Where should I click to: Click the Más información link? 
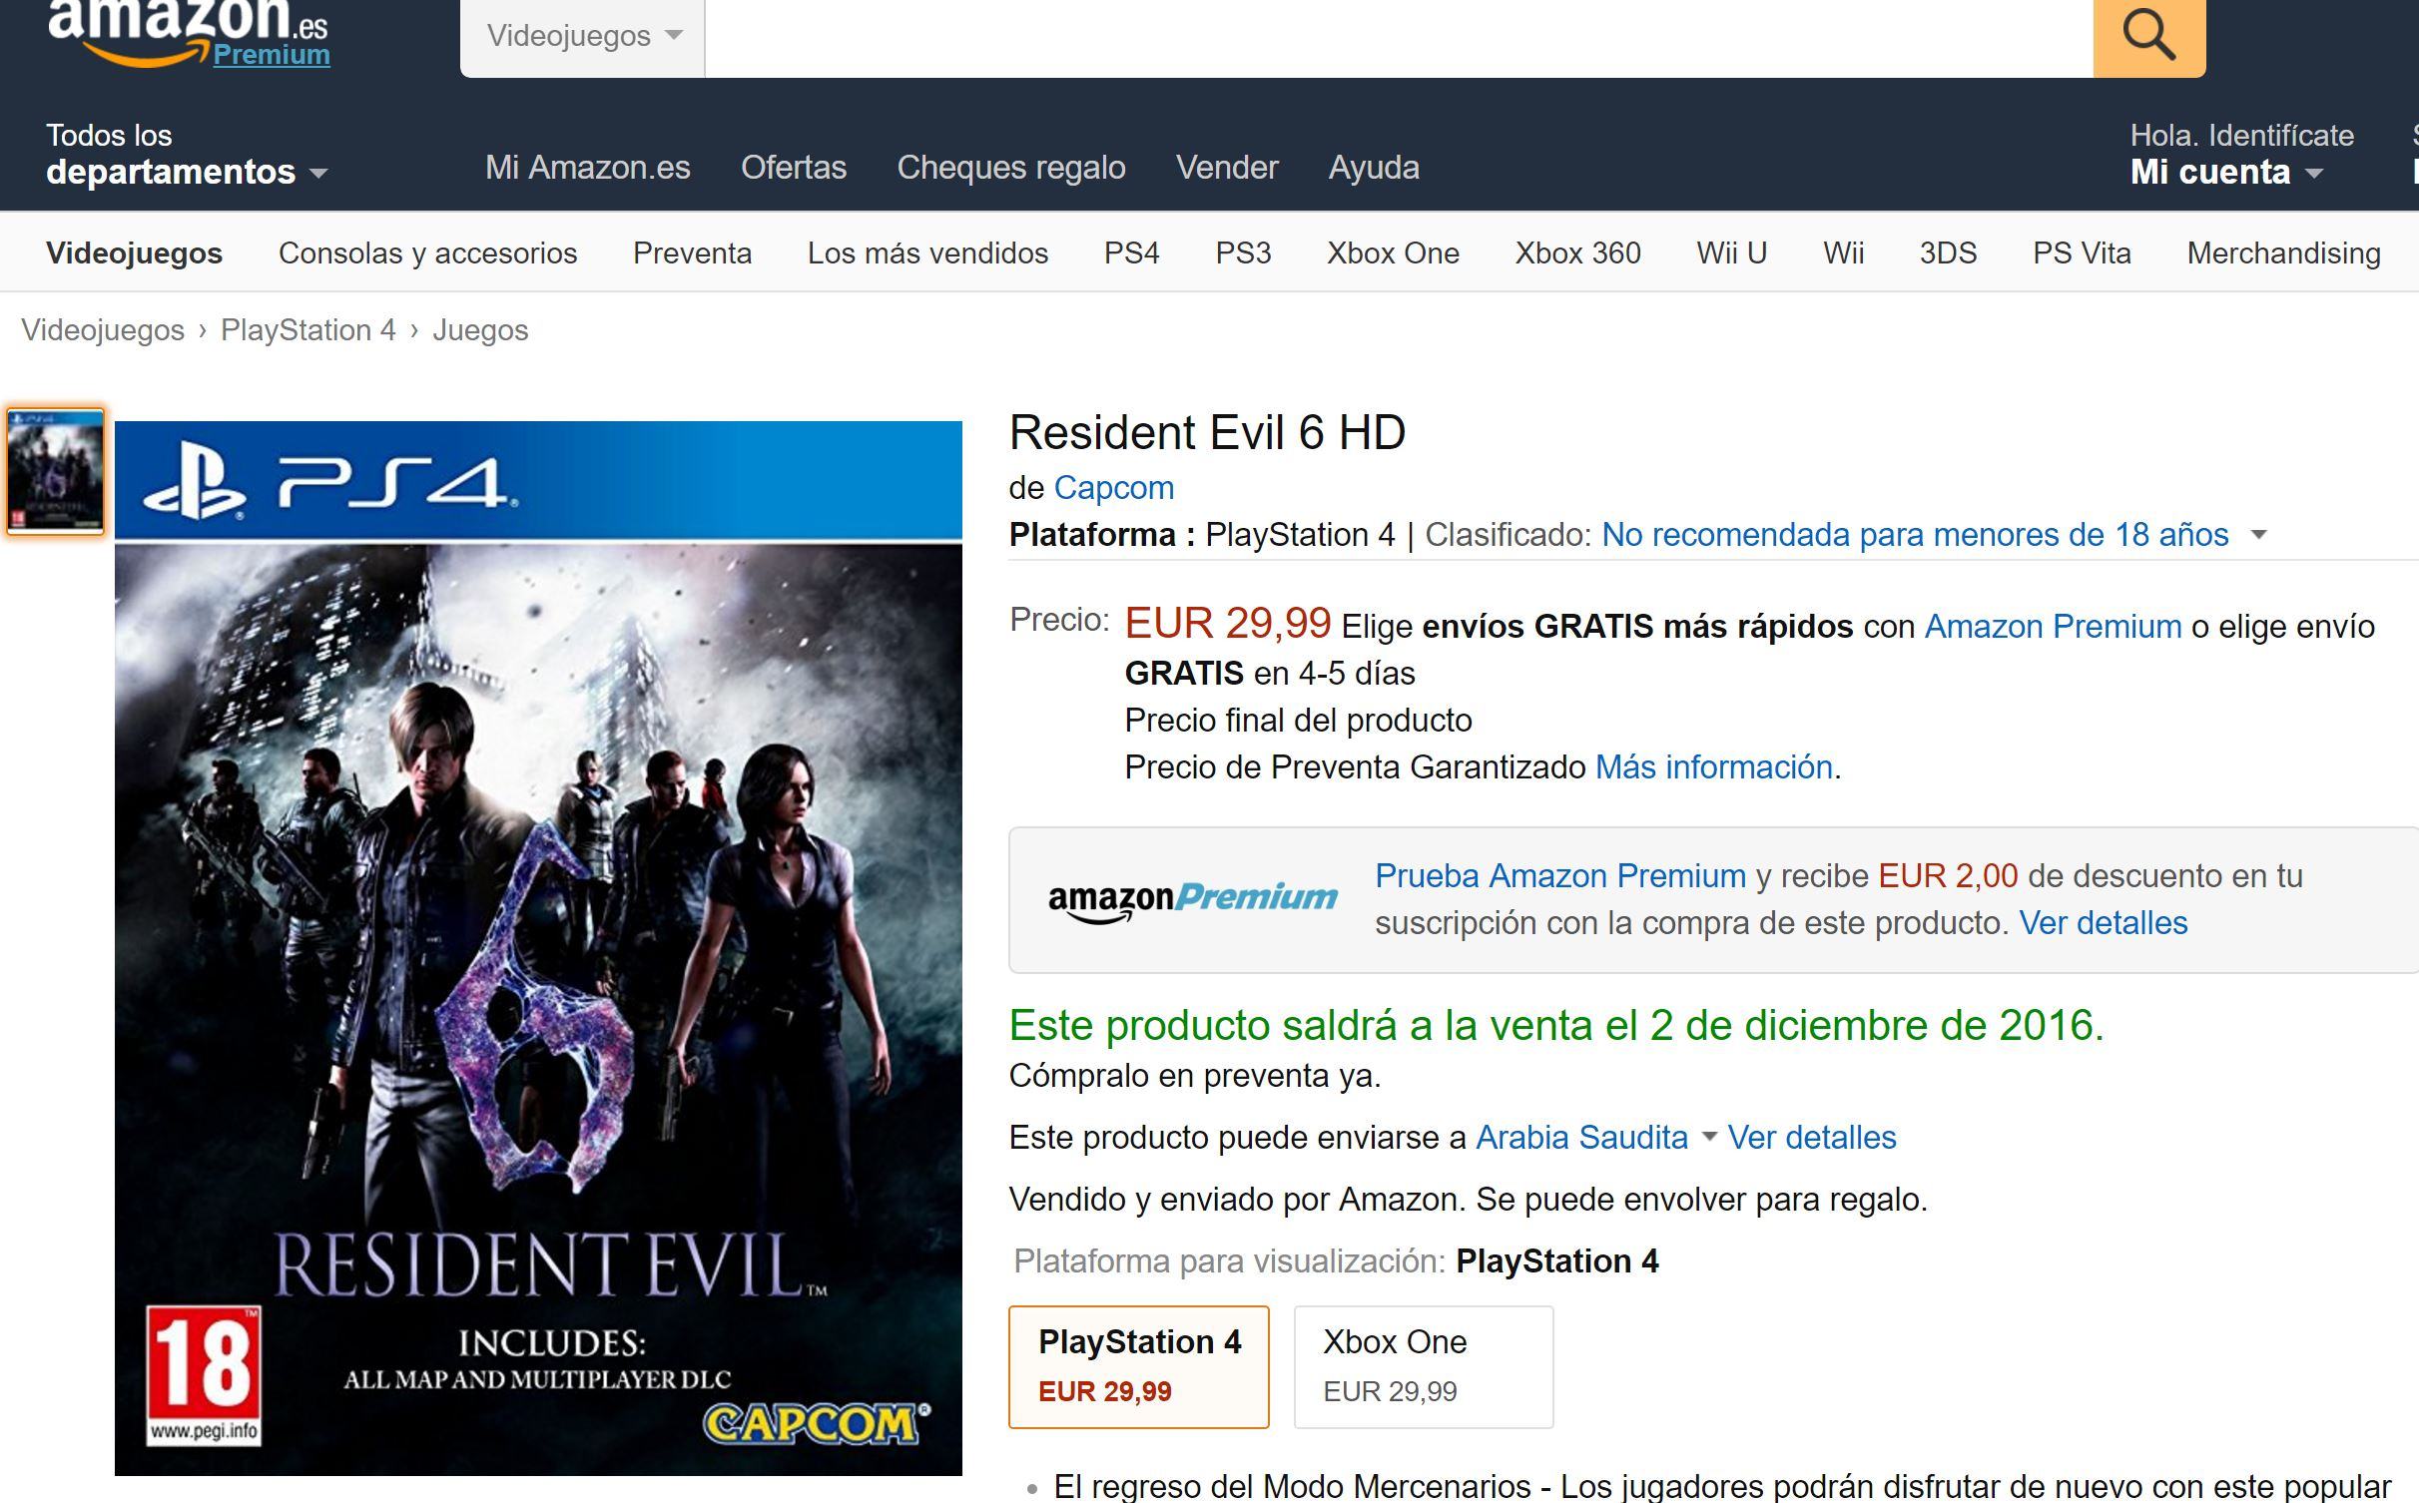[1713, 766]
